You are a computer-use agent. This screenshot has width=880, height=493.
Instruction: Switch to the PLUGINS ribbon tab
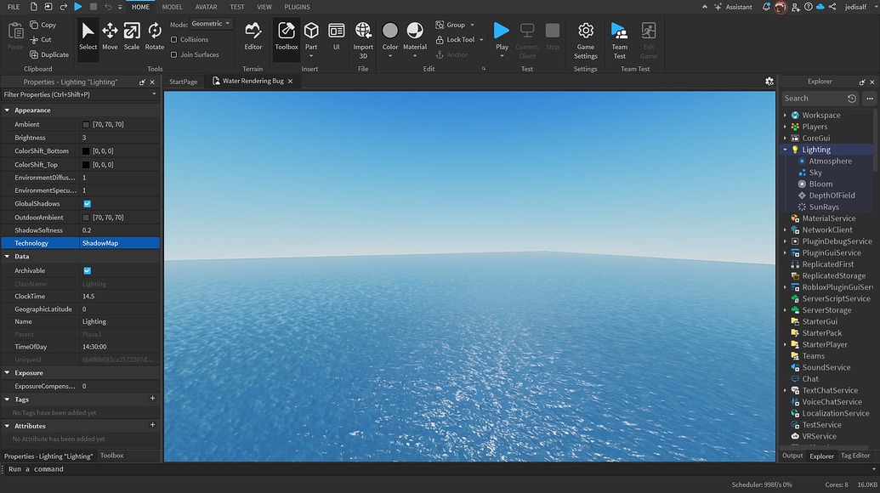pos(297,7)
